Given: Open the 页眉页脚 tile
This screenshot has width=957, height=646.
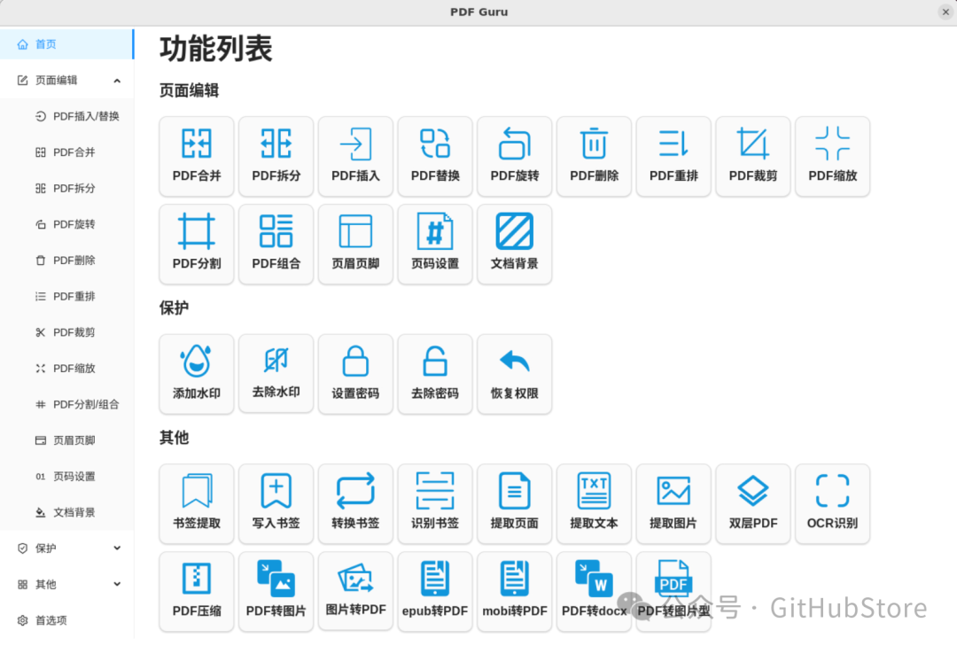Looking at the screenshot, I should [x=355, y=245].
